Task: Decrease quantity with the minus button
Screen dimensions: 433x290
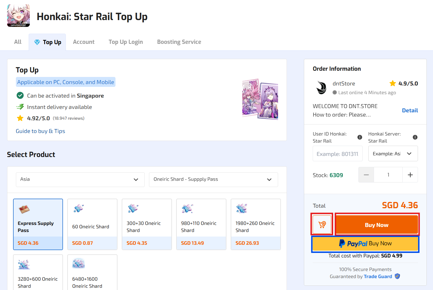Action: (366, 175)
